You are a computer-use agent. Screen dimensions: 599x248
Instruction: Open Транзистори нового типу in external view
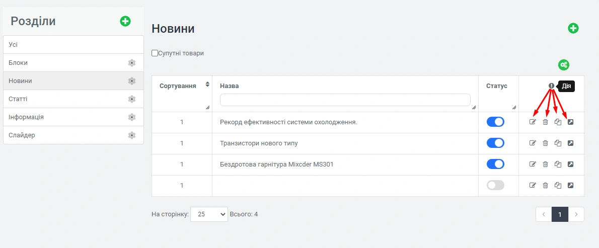[570, 143]
